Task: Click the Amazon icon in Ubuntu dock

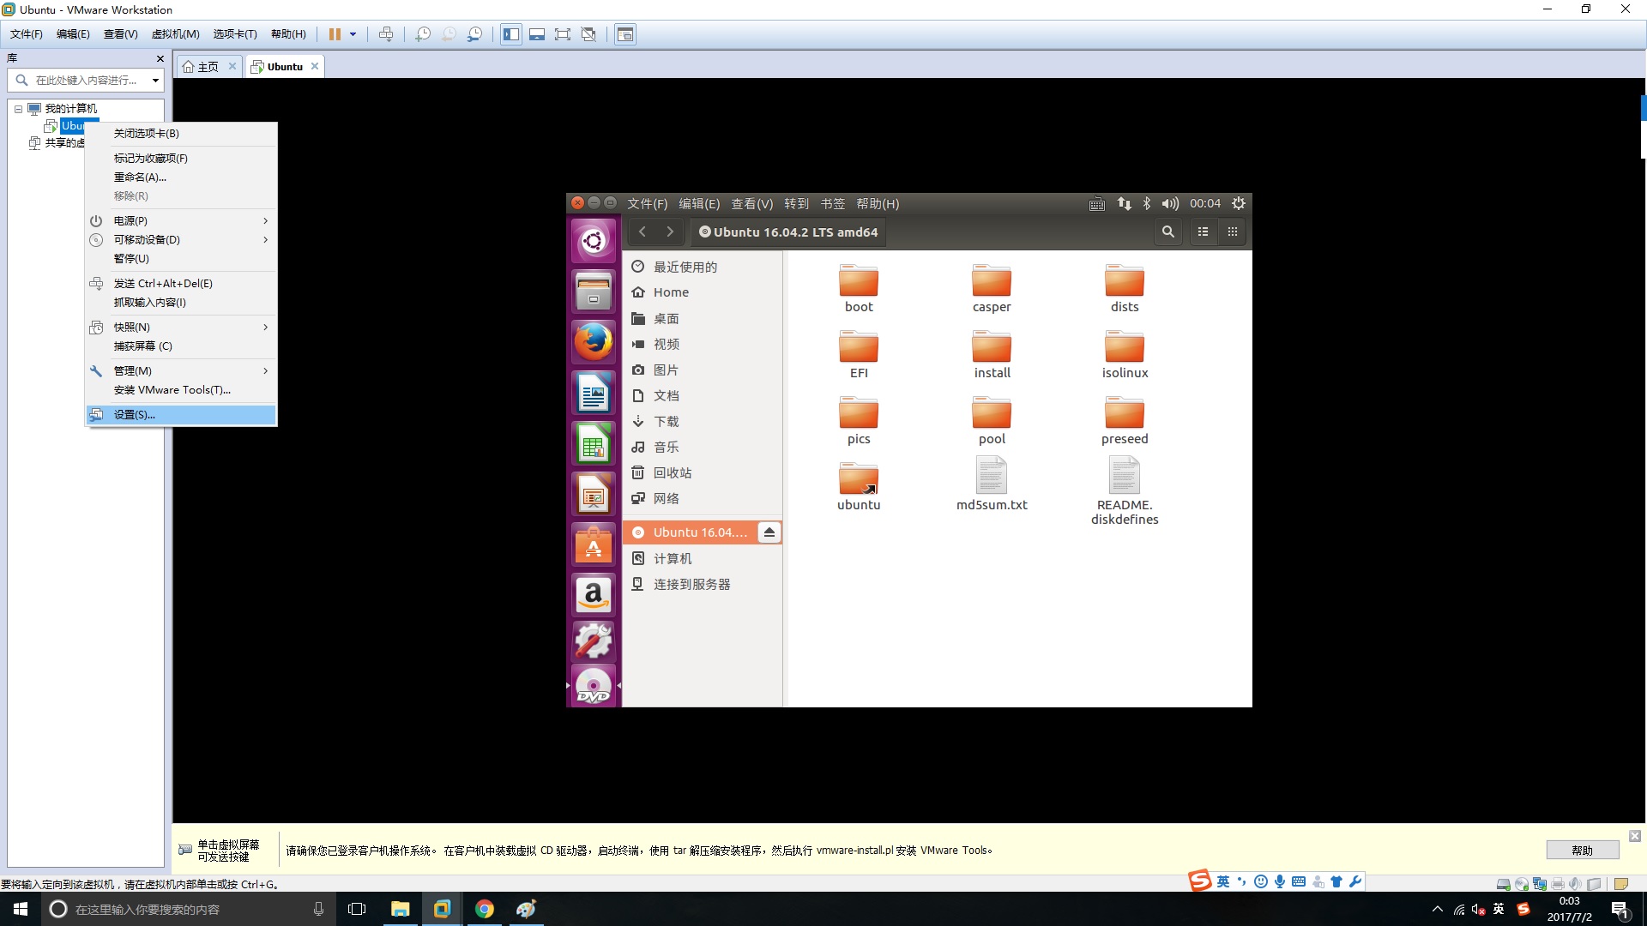Action: pos(593,593)
